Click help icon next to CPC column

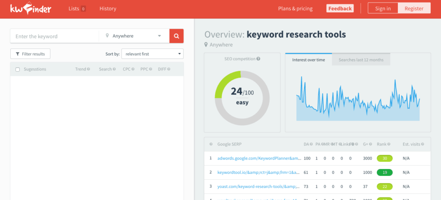(133, 69)
